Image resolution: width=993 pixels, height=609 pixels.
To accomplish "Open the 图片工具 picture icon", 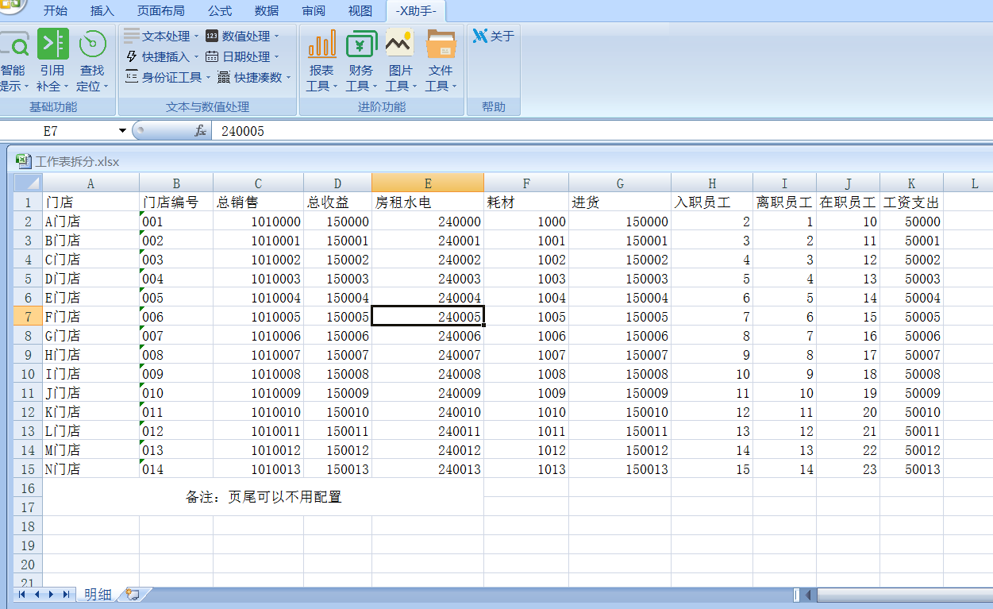I will coord(400,44).
